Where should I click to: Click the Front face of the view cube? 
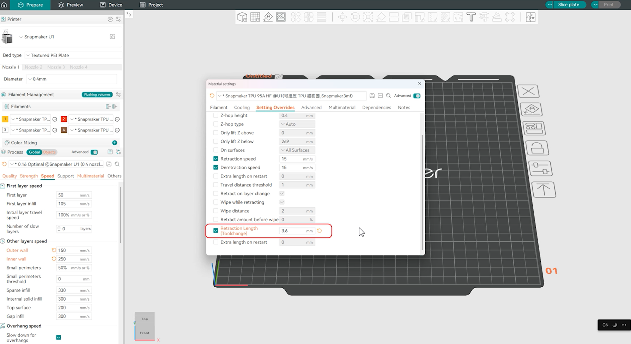click(x=145, y=333)
